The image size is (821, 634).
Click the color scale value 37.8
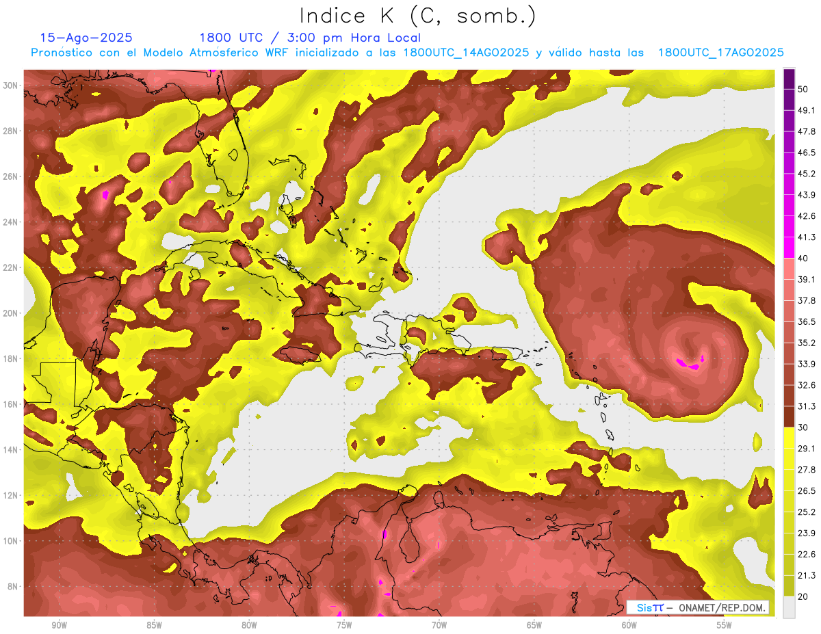point(807,300)
